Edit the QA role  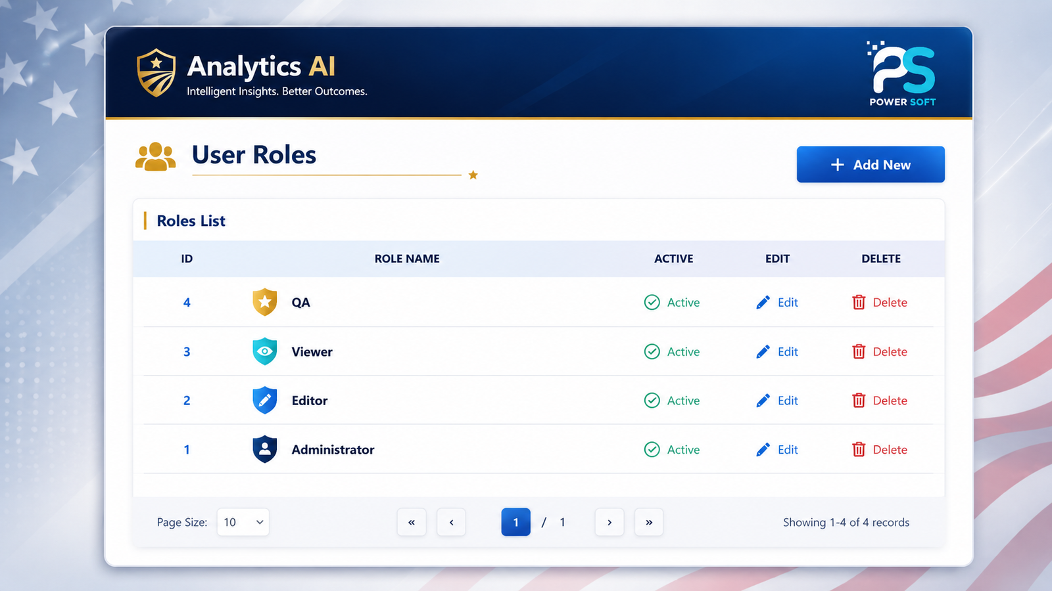pyautogui.click(x=777, y=302)
